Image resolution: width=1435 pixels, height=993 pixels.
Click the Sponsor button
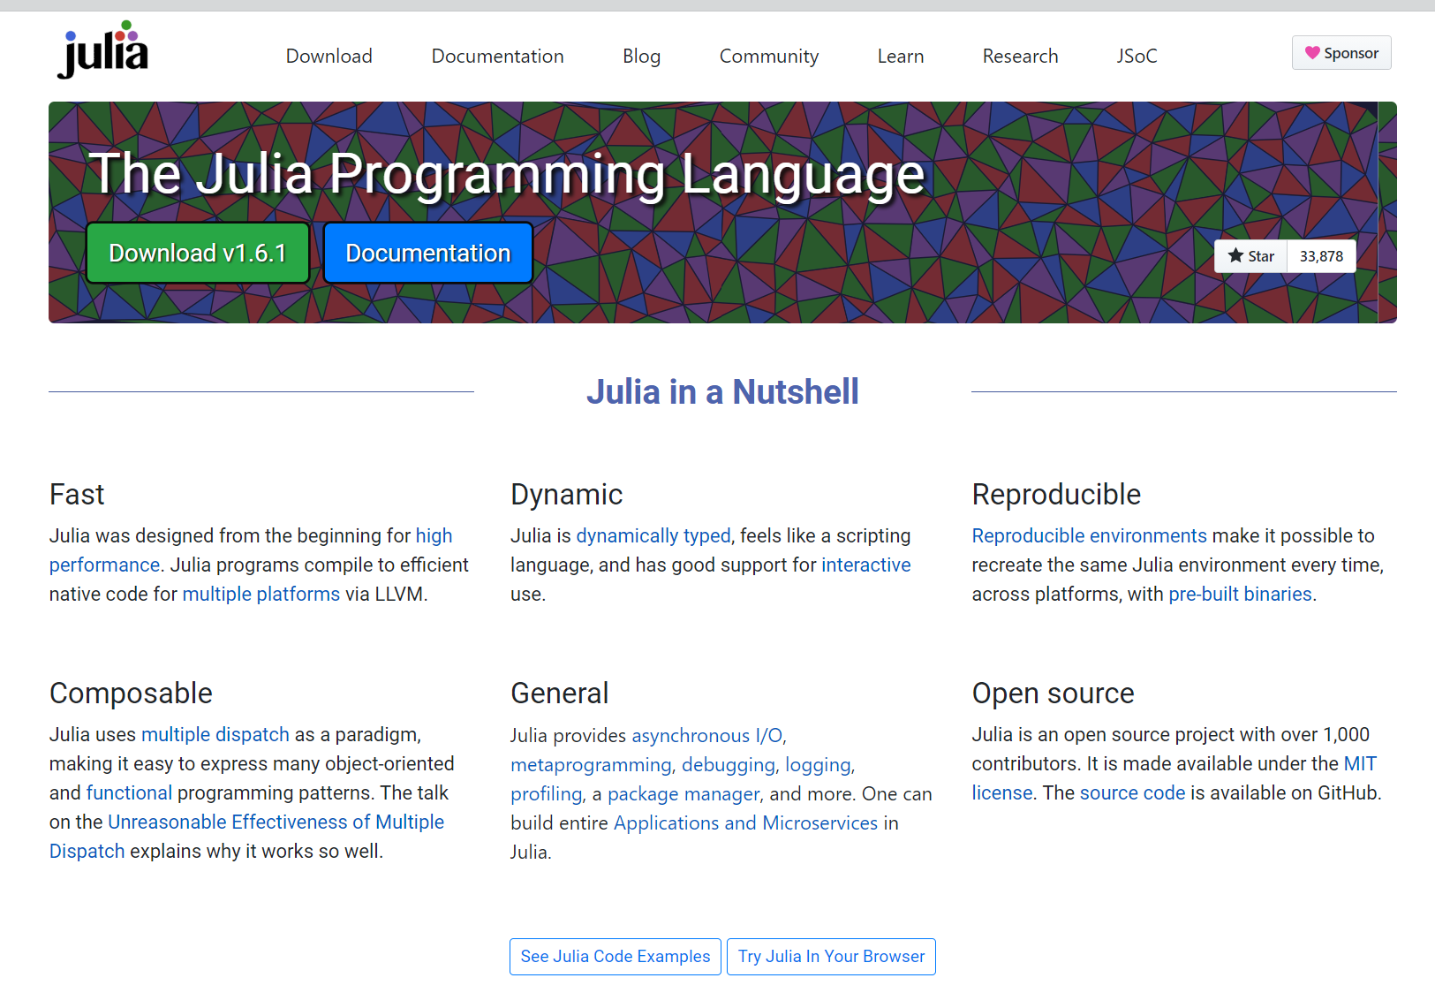click(1341, 53)
